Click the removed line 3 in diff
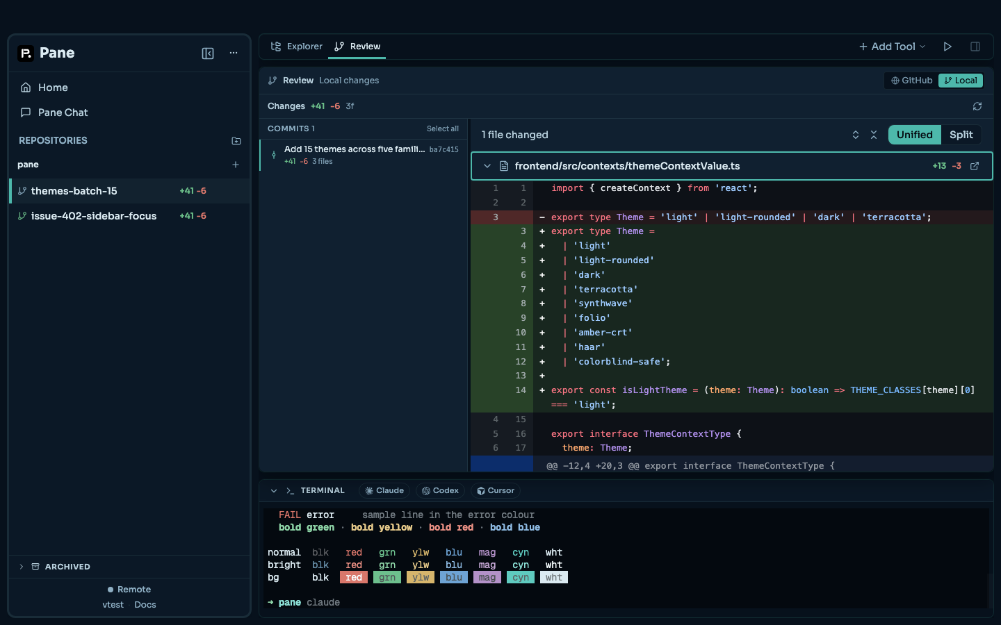1001x625 pixels. [x=732, y=217]
